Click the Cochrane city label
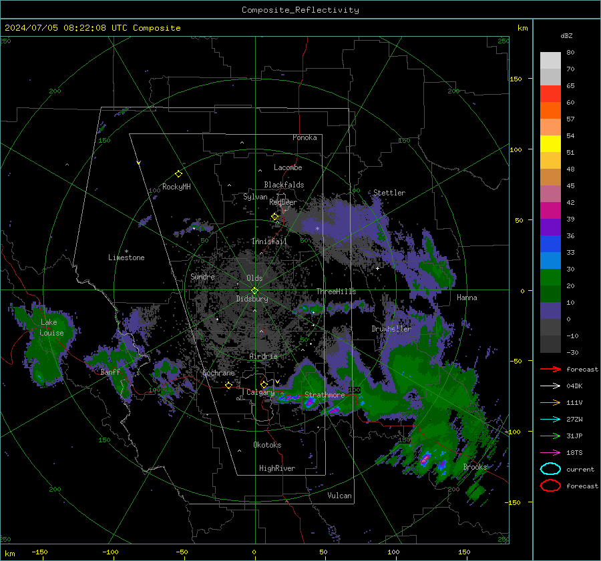The image size is (601, 561). pos(218,373)
